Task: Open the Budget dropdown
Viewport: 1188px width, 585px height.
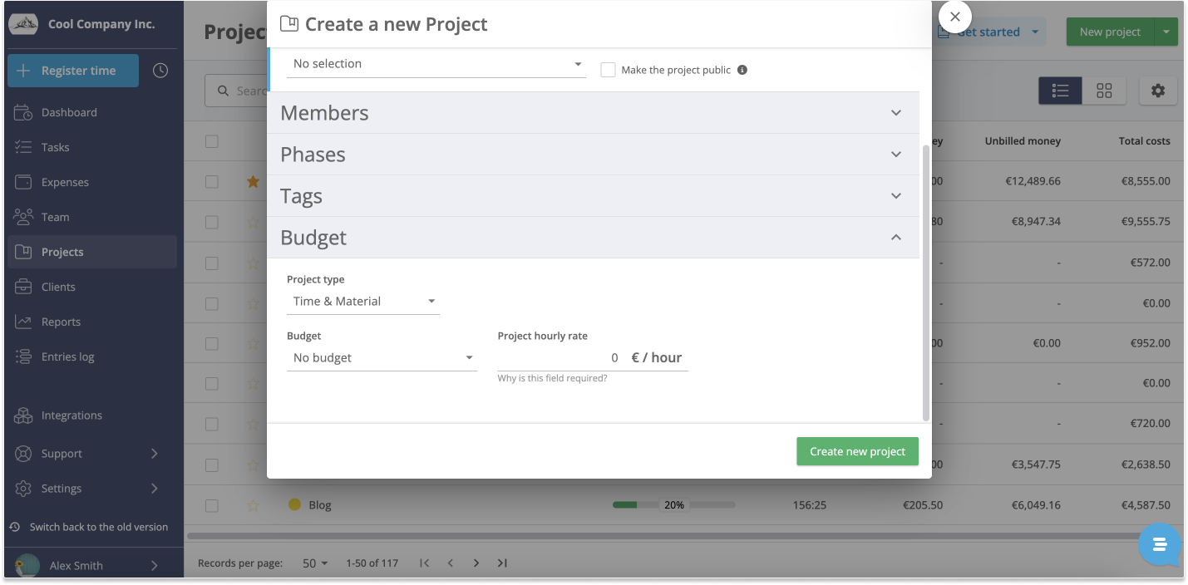Action: tap(382, 358)
